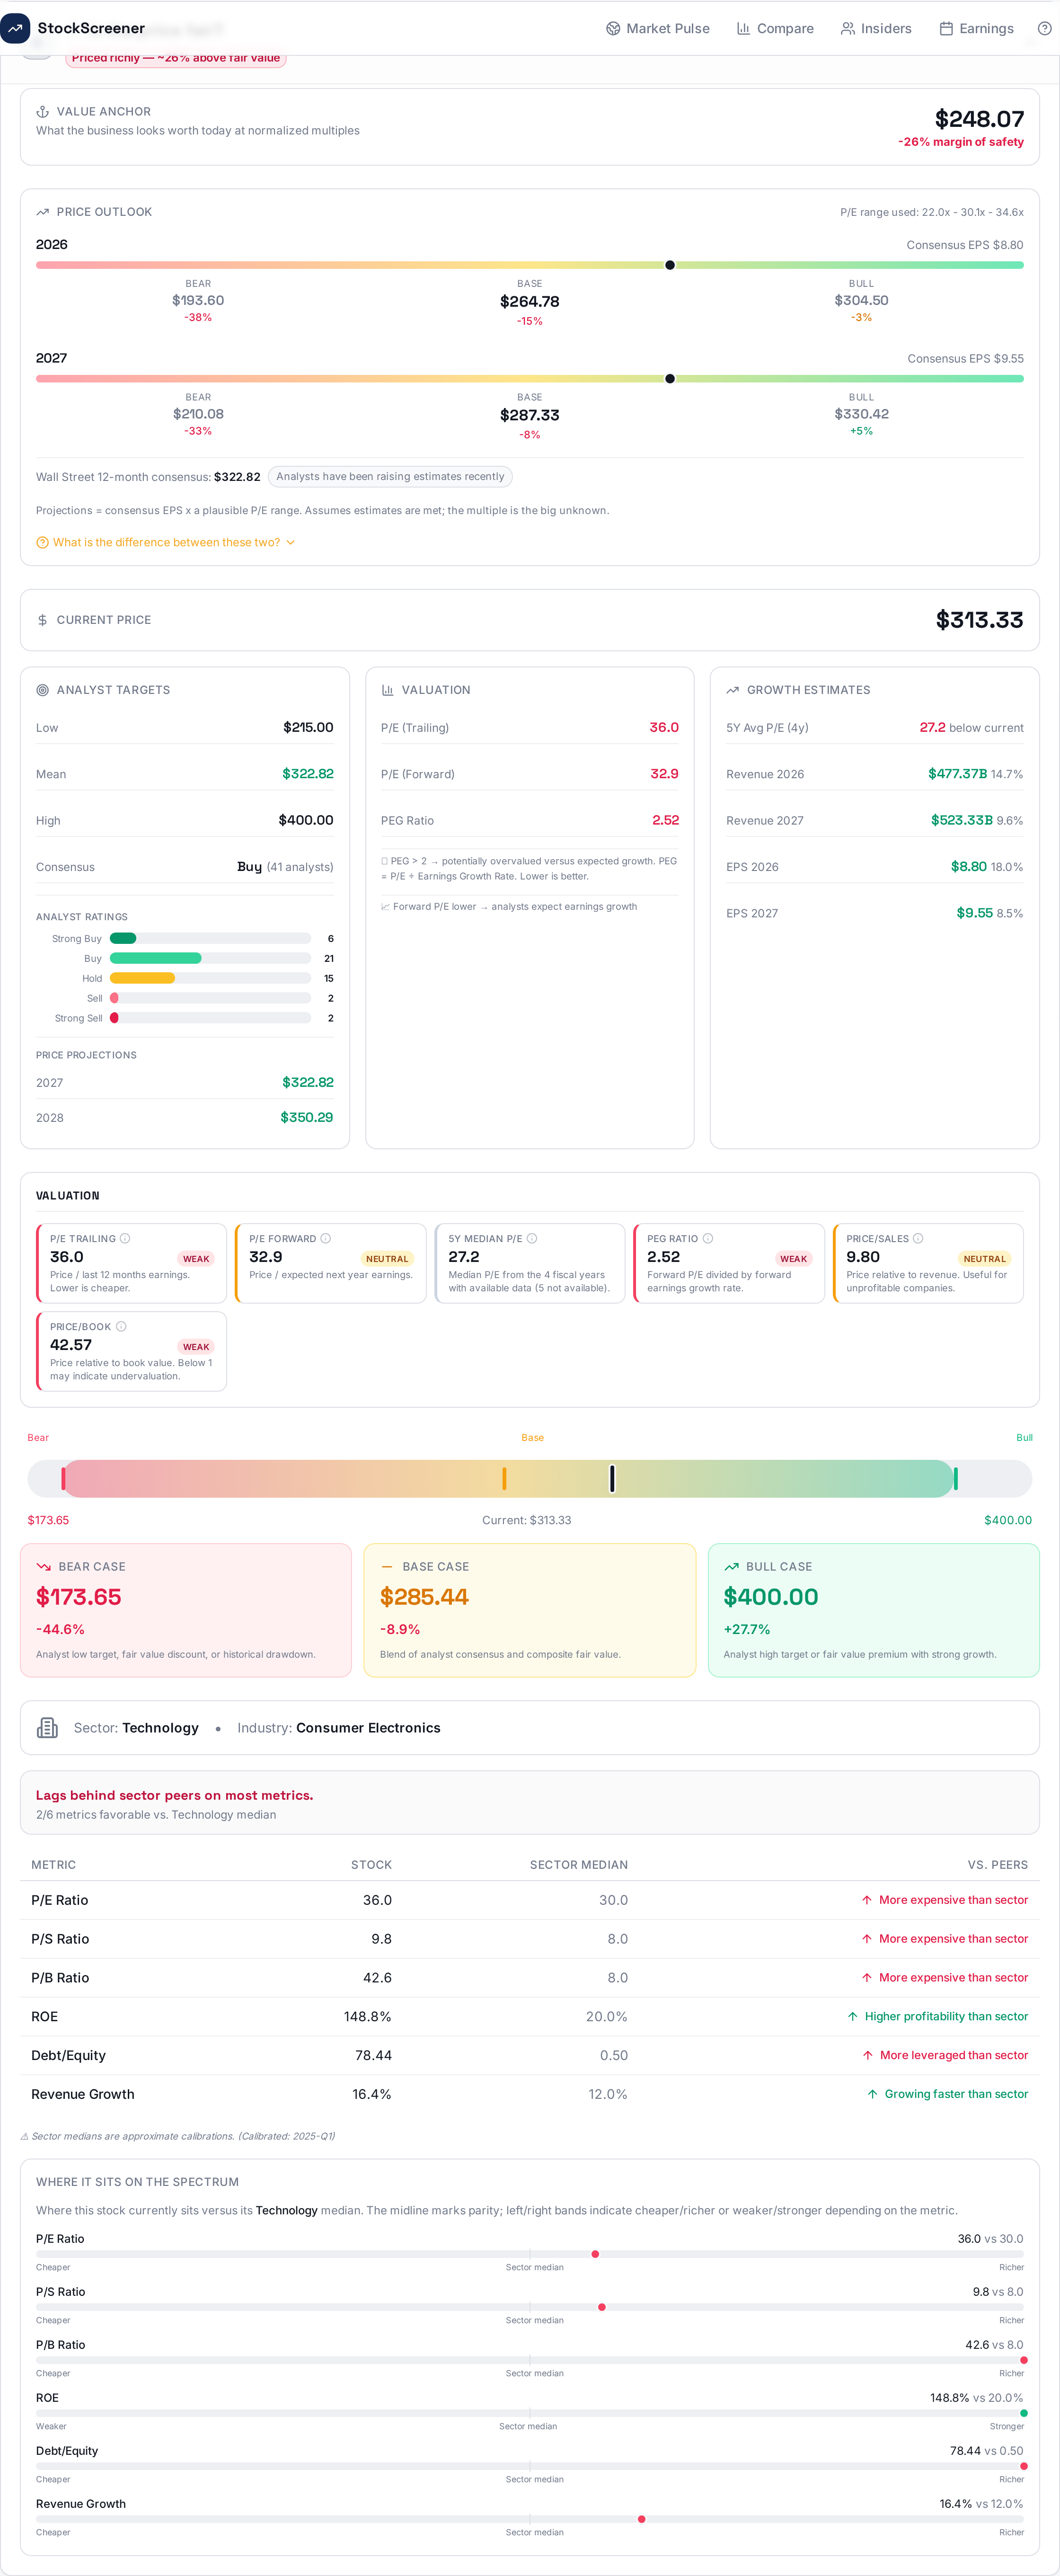Click the $313.33 current price value
1060x2576 pixels.
979,620
